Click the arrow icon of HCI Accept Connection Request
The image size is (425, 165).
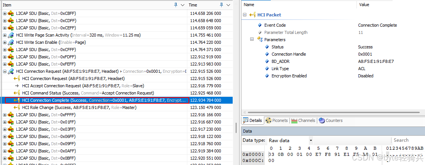click(17, 86)
